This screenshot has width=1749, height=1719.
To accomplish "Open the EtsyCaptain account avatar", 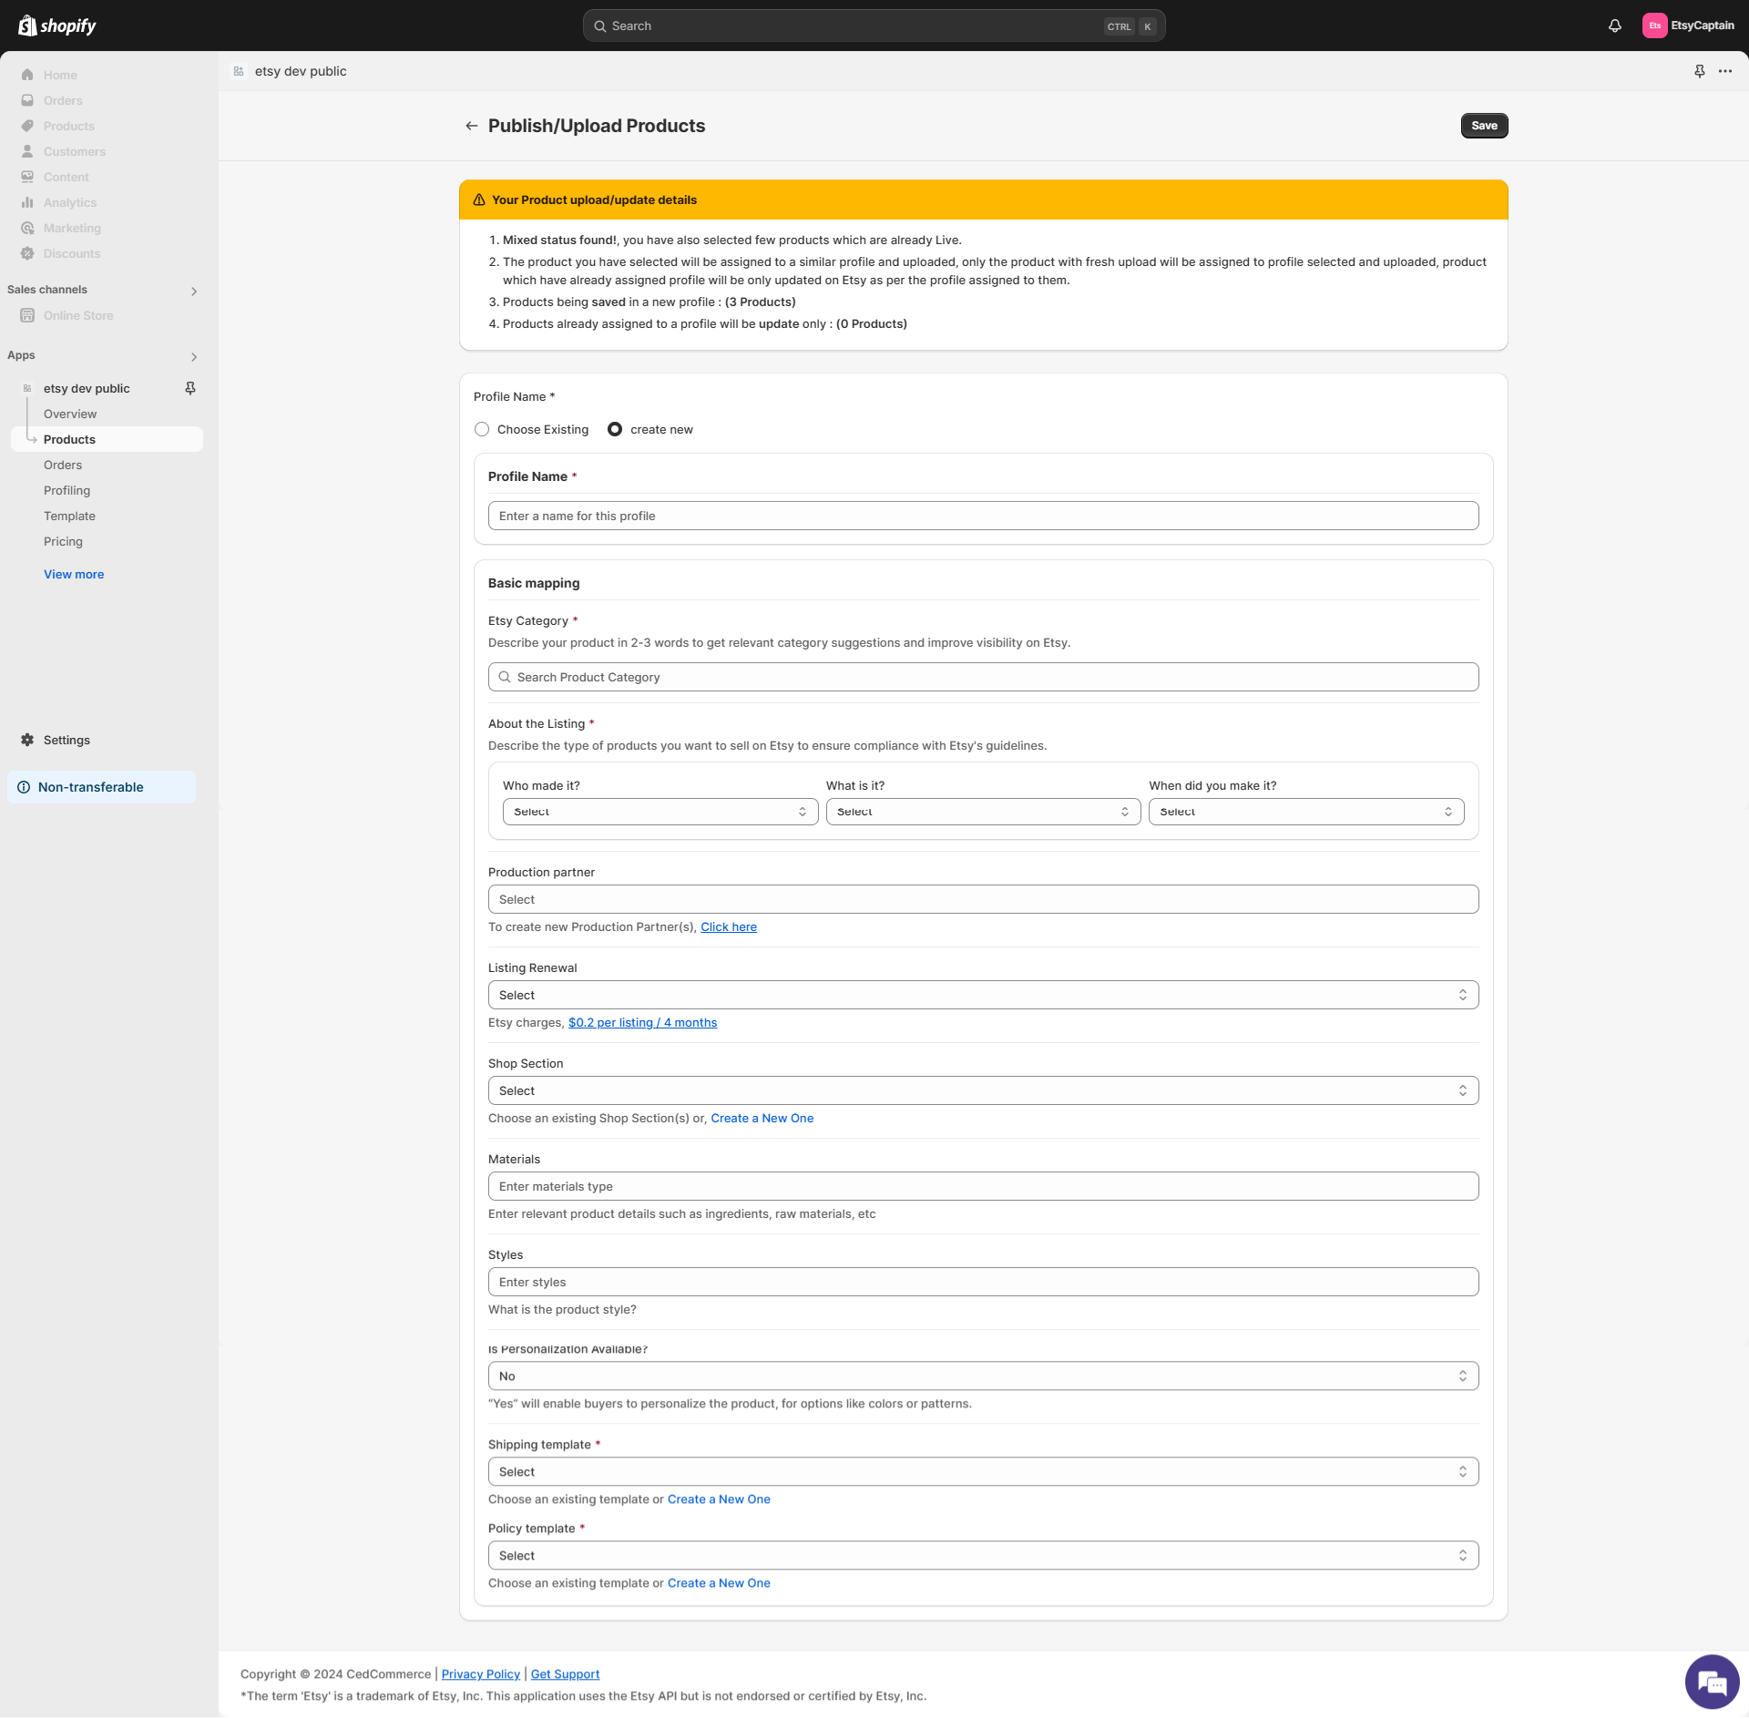I will [x=1654, y=26].
